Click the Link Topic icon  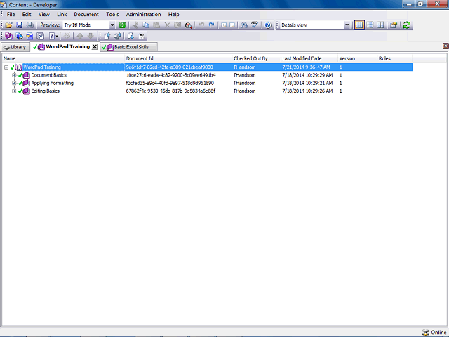(29, 36)
